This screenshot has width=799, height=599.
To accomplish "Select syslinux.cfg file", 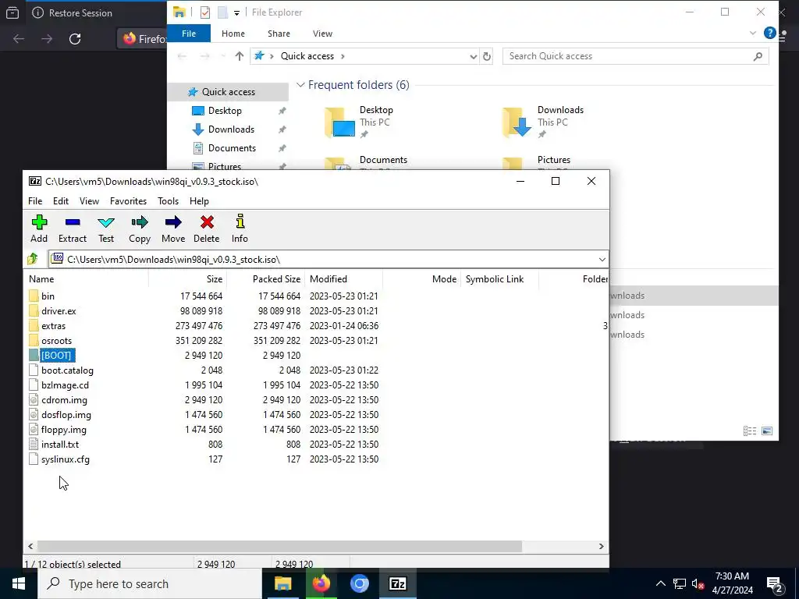I will tap(66, 459).
